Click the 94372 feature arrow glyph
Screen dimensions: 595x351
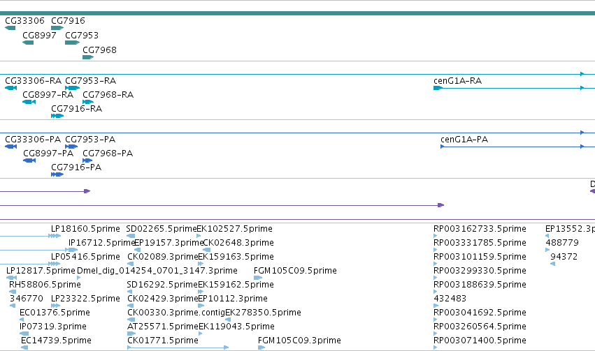coord(553,264)
